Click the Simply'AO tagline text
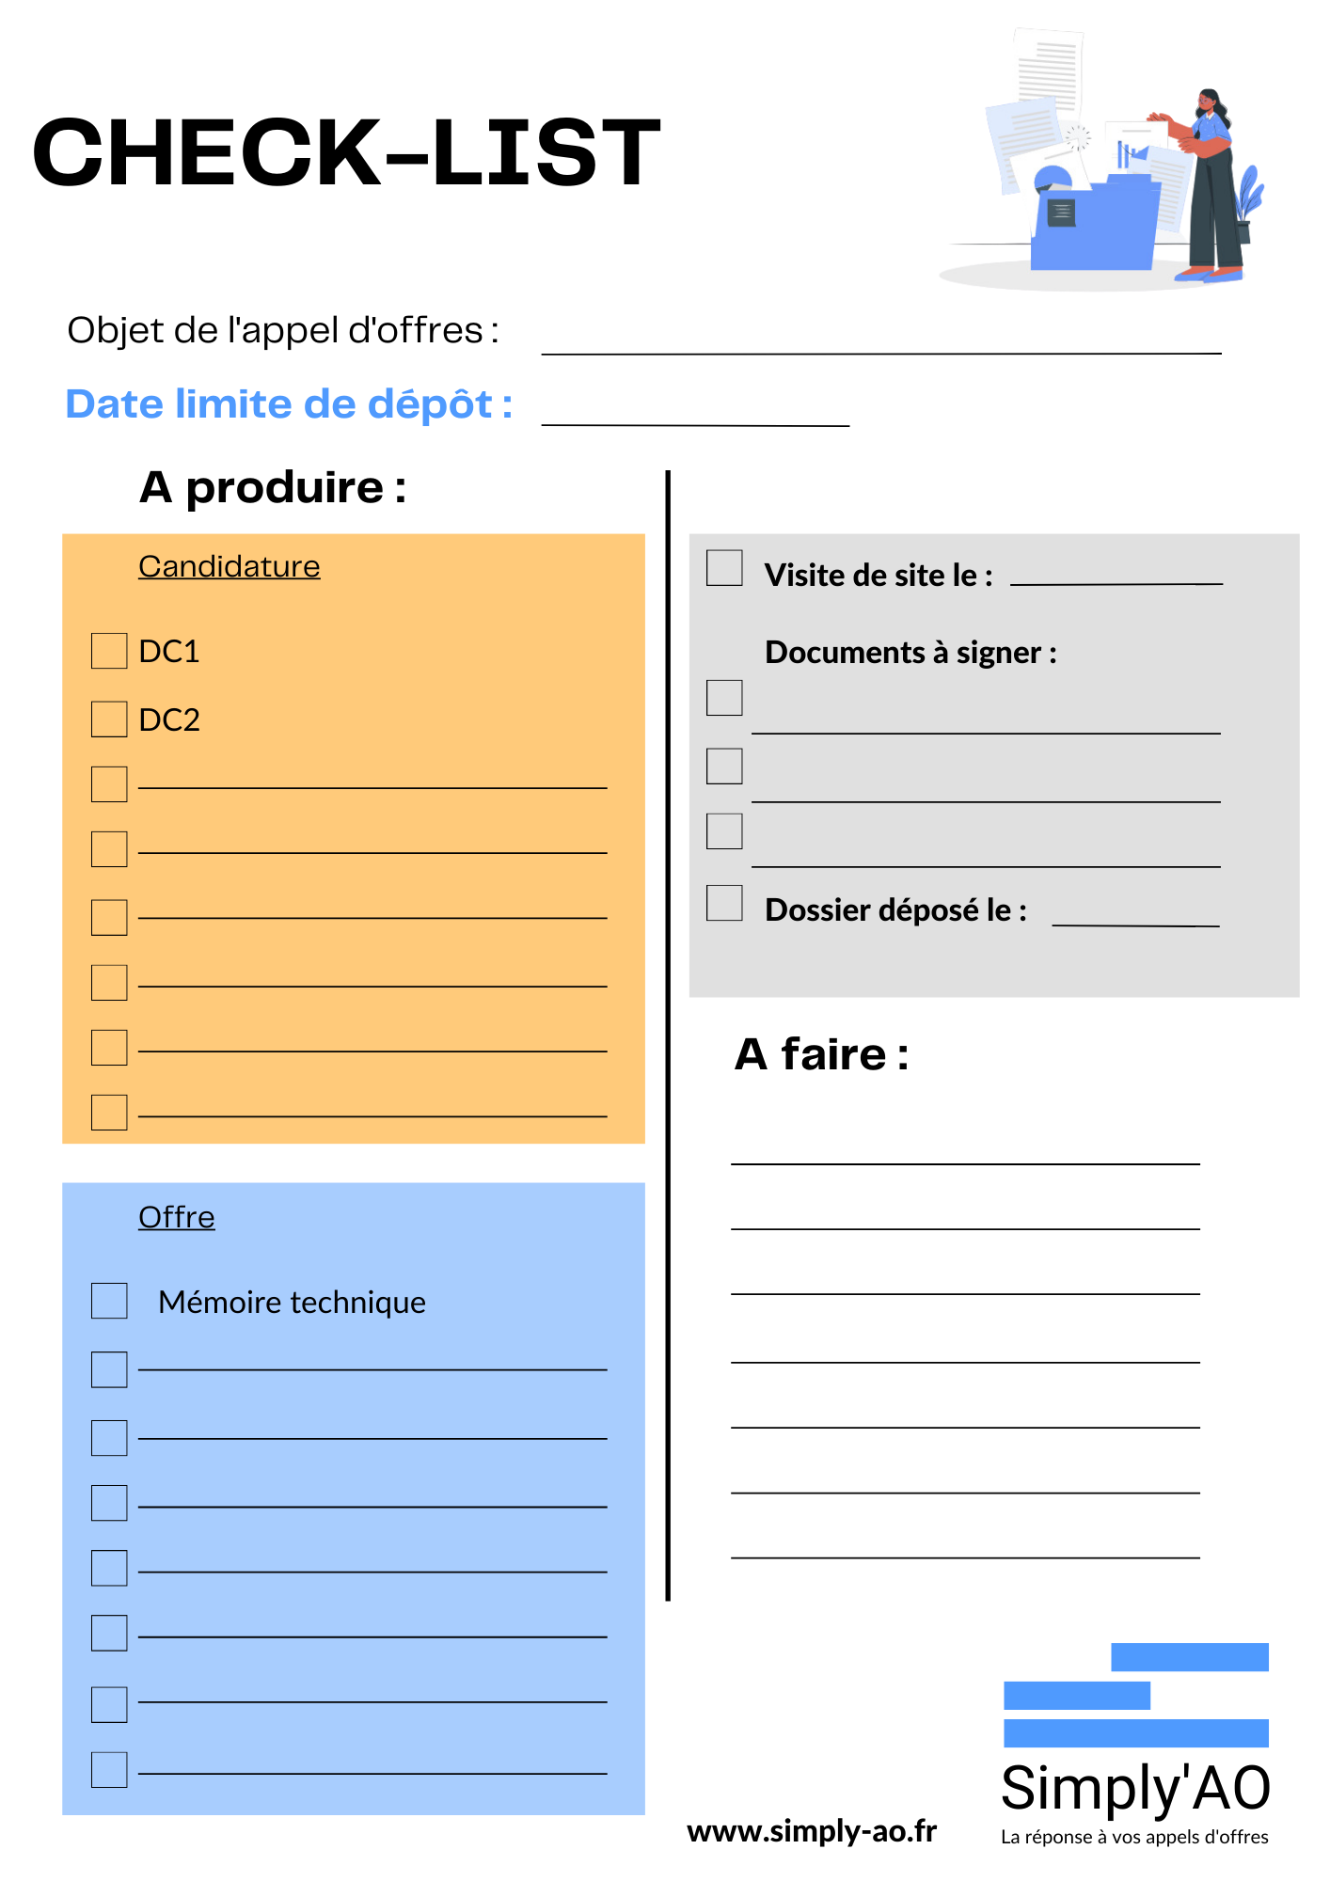 (1134, 1837)
